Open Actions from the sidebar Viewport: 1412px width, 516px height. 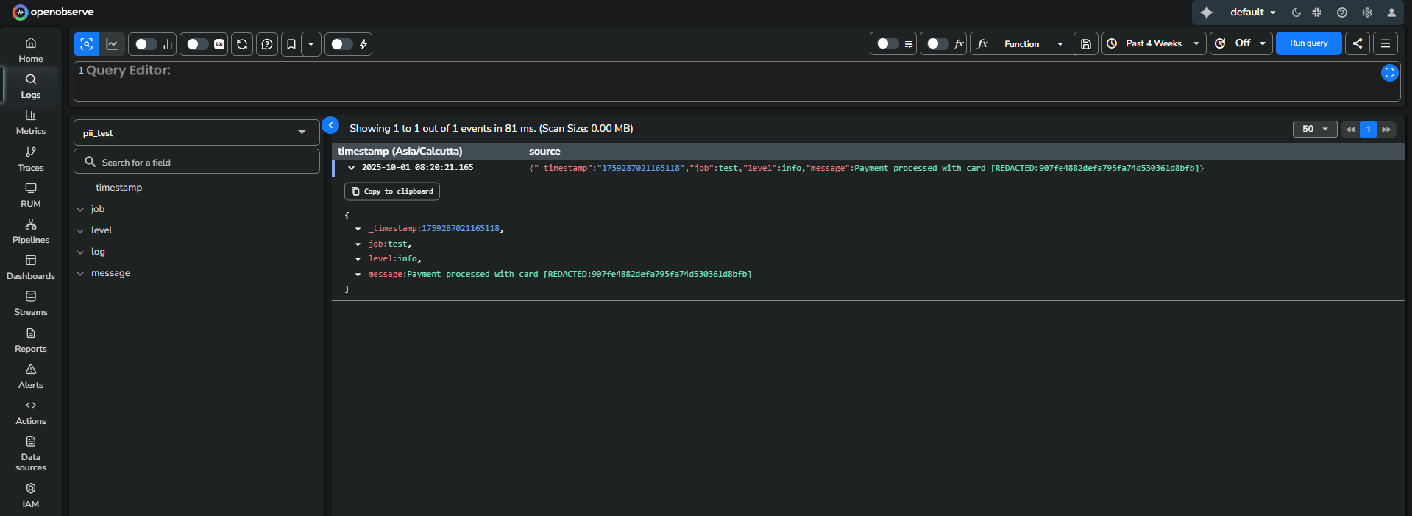click(x=31, y=412)
